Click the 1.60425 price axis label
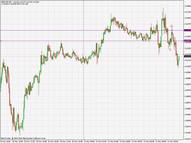Image resolution: width=191 pixels, height=143 pixels. 188,115
